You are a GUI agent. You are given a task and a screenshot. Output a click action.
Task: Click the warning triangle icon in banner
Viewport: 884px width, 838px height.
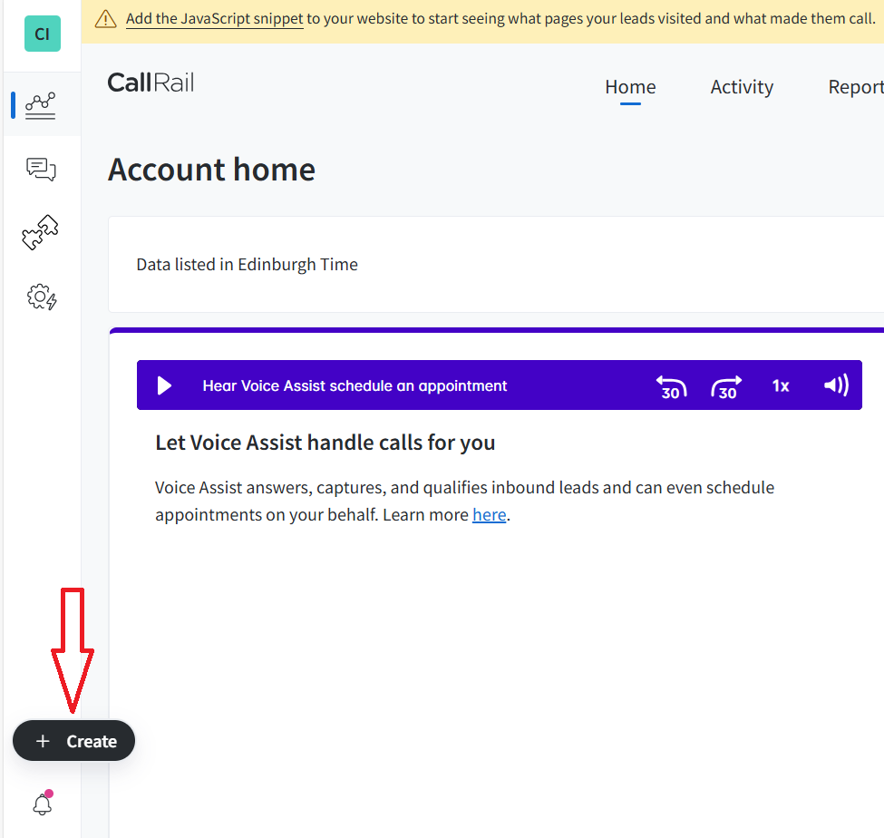(105, 19)
